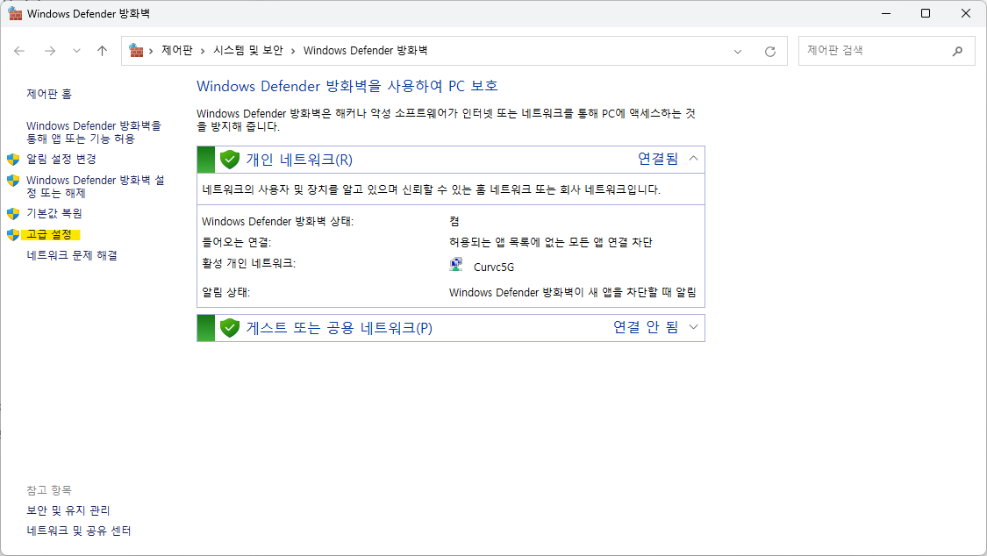
Task: Click 연결됨 status text
Action: coord(658,159)
